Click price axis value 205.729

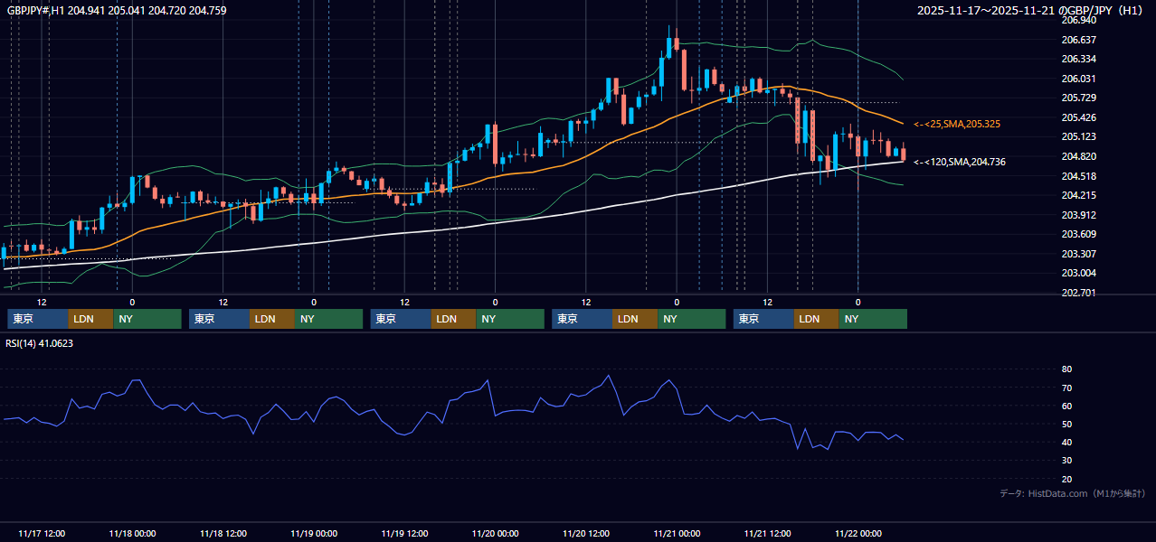1078,98
